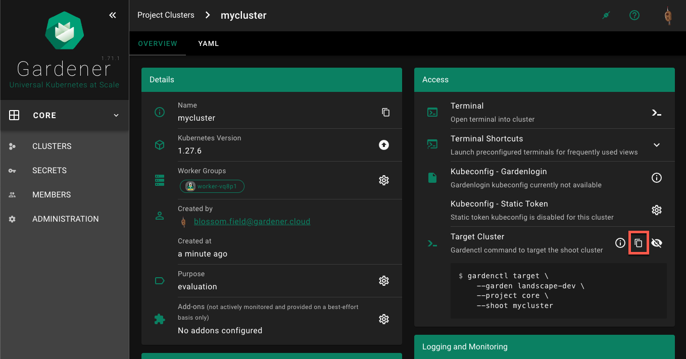Open Purpose settings gear
The image size is (686, 359).
pos(384,281)
